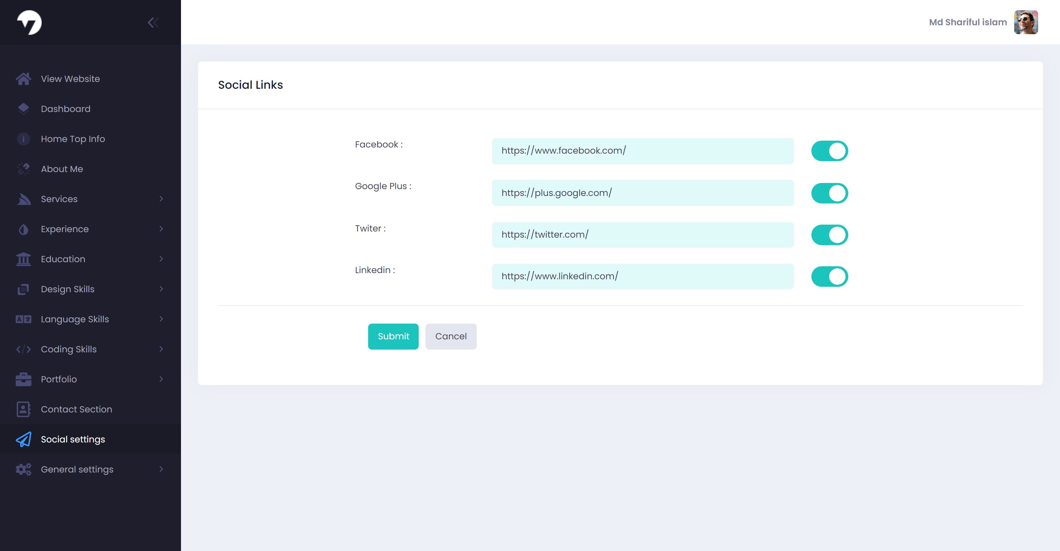Click the home icon beside View Website

tap(24, 79)
